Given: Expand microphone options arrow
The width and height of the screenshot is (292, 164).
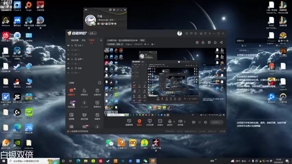Looking at the screenshot, I should tap(174, 122).
